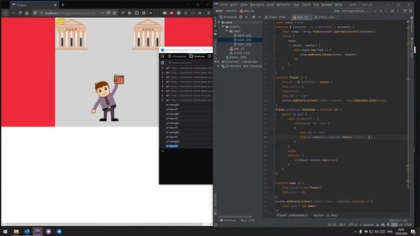Image resolution: width=420 pixels, height=236 pixels.
Task: Bookmark this page with star icon
Action: pos(114,13)
